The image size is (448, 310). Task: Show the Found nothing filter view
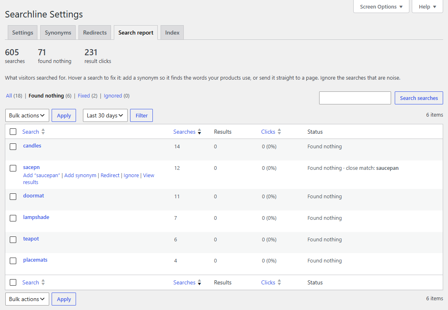click(x=46, y=95)
